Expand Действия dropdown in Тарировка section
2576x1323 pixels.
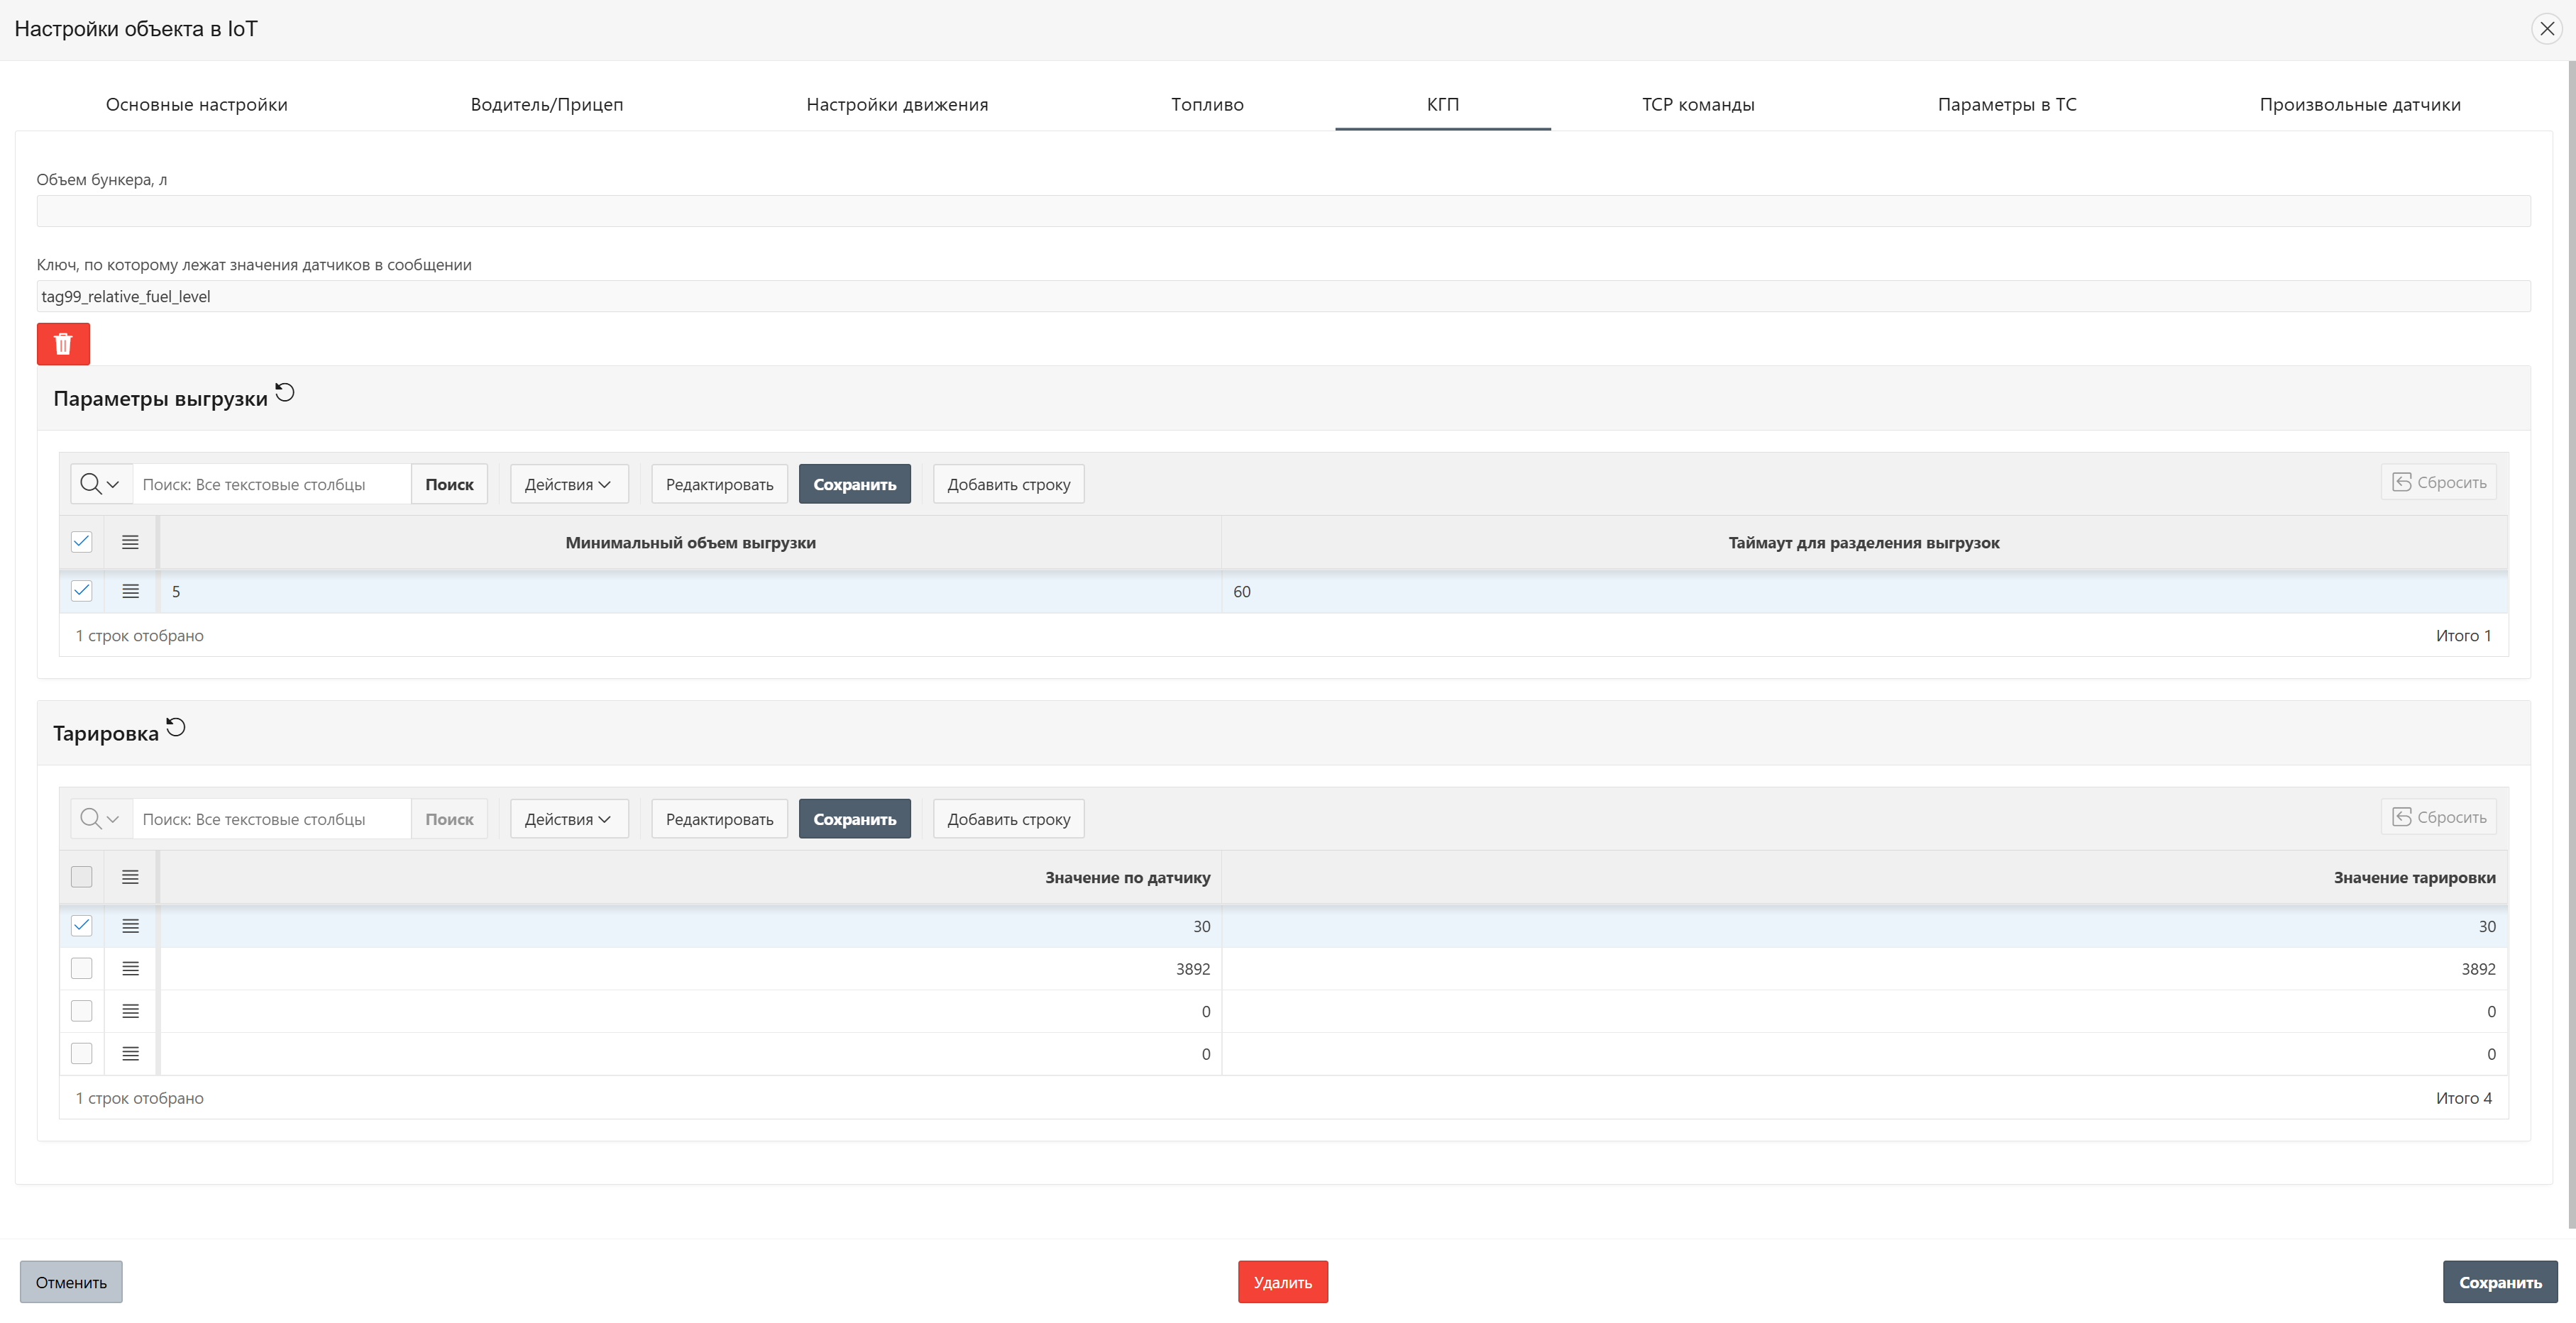[568, 819]
